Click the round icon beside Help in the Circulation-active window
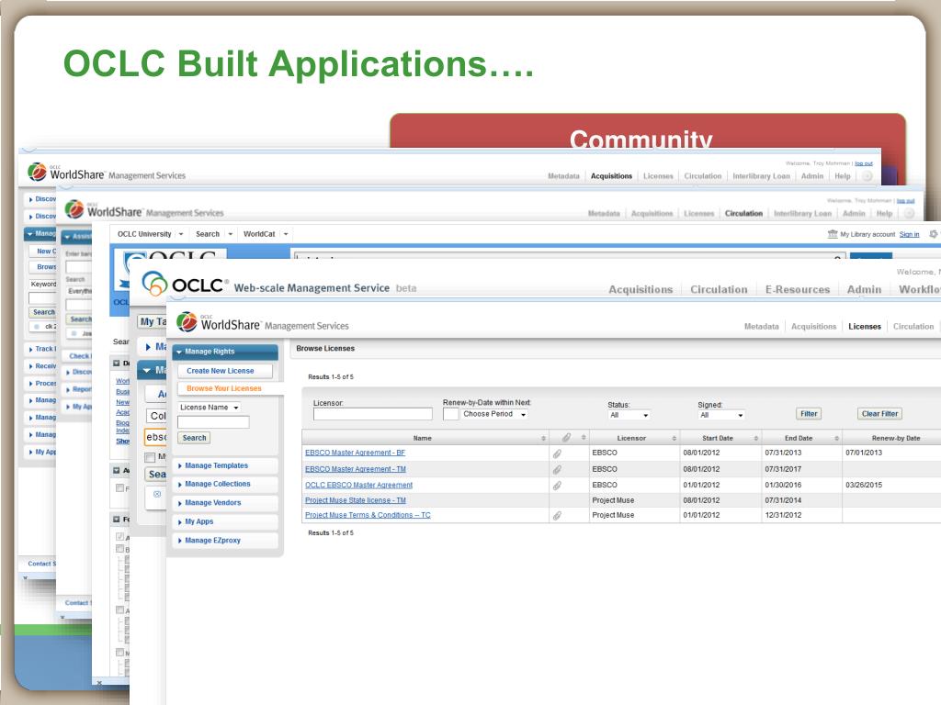 (909, 213)
